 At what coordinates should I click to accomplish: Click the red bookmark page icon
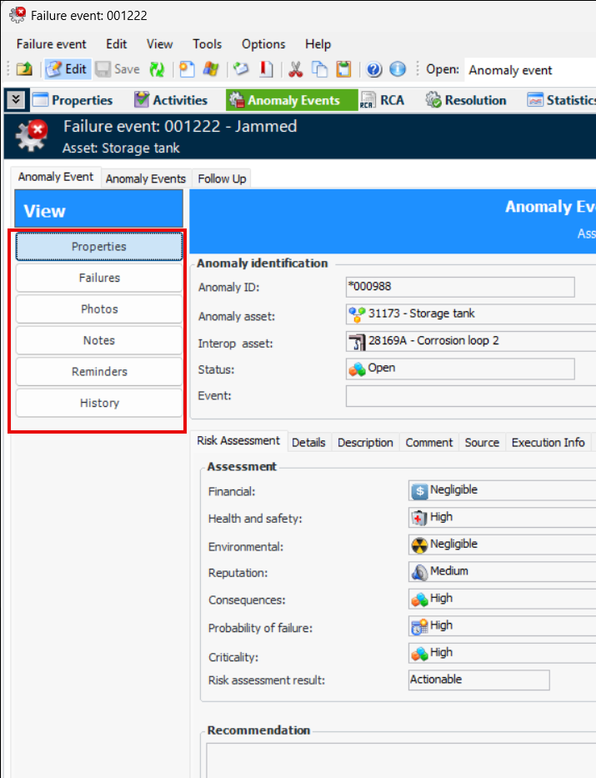[266, 69]
